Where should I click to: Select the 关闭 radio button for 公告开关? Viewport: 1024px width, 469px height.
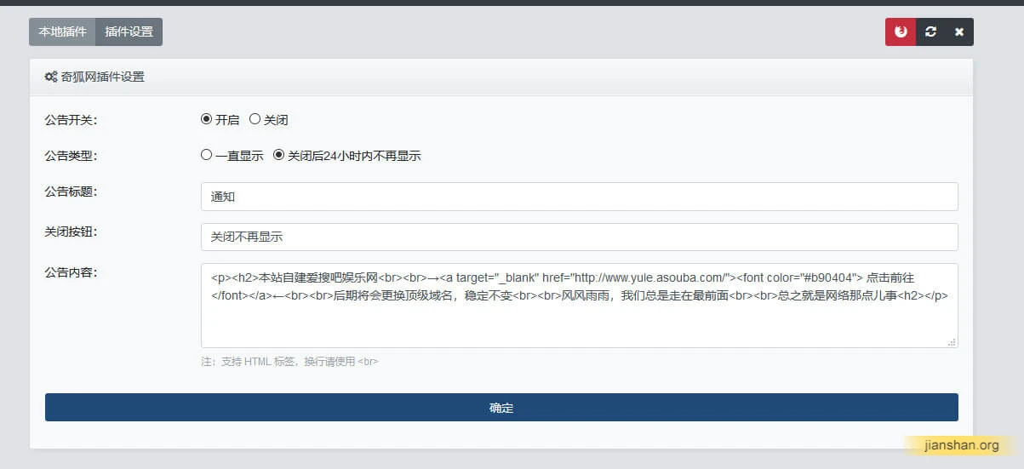[255, 119]
